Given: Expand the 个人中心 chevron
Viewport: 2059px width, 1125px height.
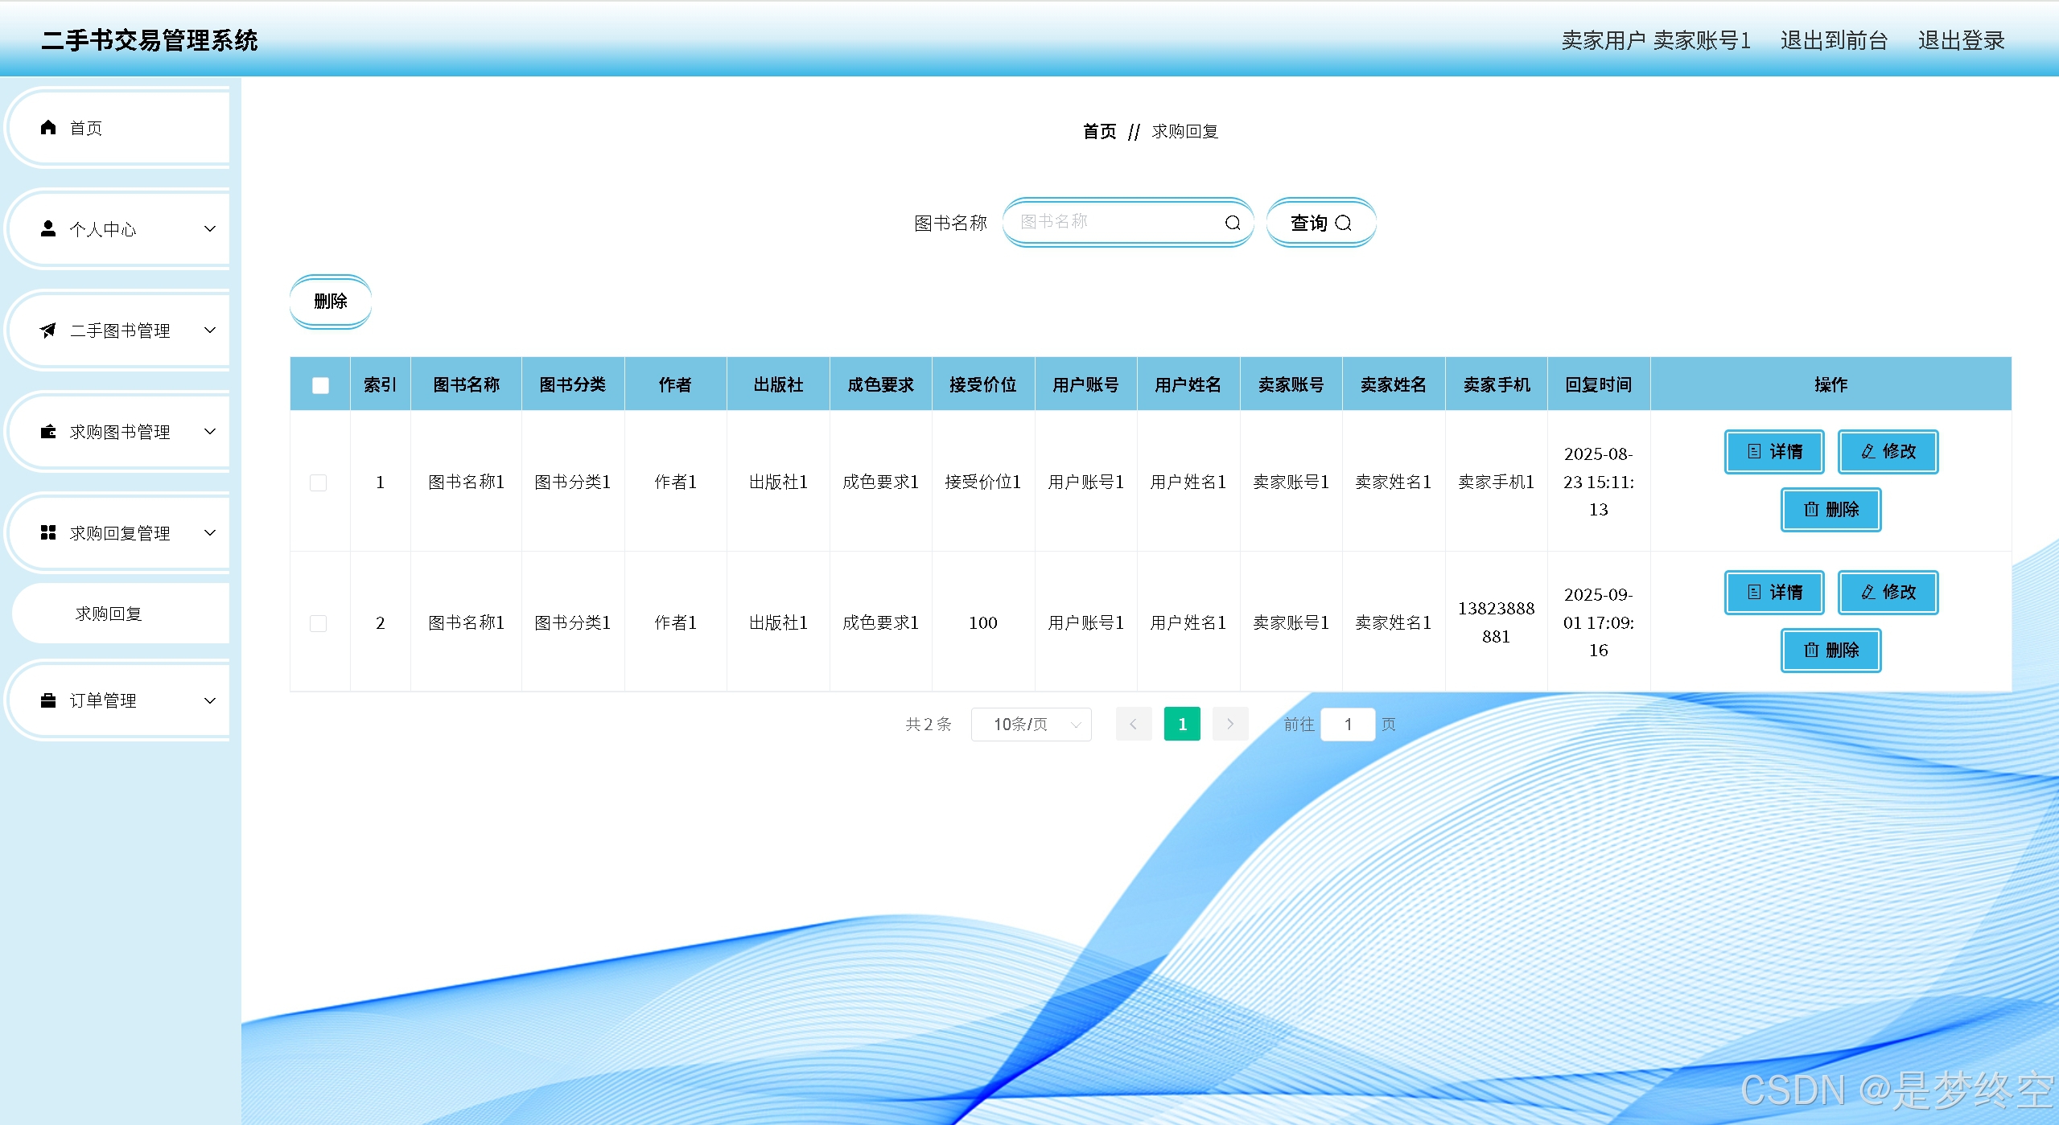Looking at the screenshot, I should (x=210, y=228).
